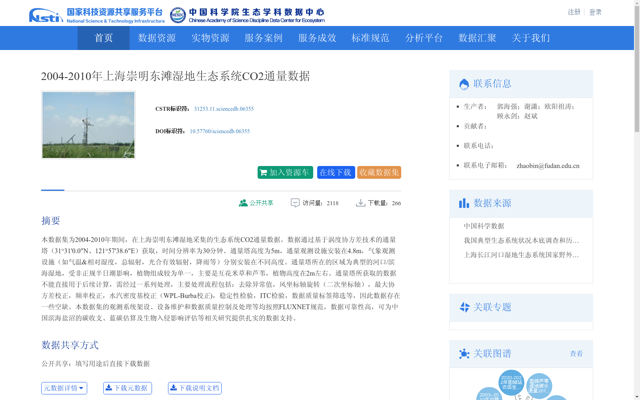This screenshot has width=640, height=400.
Task: Click the 摘要 section heading
Action: point(51,220)
